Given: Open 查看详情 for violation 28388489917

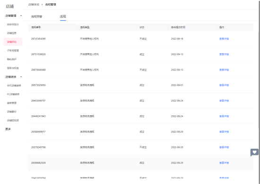Looking at the screenshot, I should 224,132.
